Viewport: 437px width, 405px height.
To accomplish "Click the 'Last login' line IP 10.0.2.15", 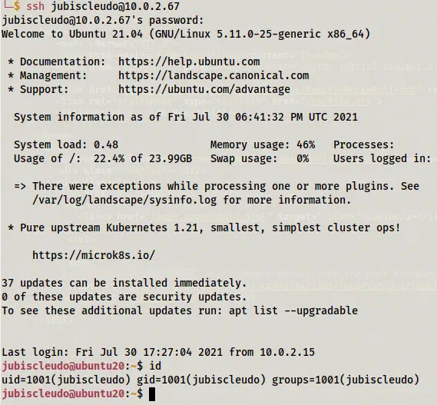I will (x=287, y=352).
